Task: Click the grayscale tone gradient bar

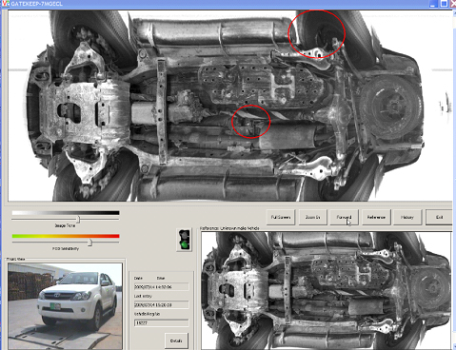Action: pyautogui.click(x=66, y=213)
